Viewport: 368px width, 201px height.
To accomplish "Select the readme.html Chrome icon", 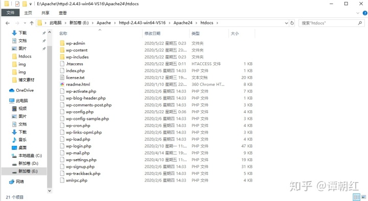I will (62, 84).
